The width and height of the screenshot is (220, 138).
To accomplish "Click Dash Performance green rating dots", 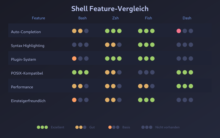I will pos(185,86).
